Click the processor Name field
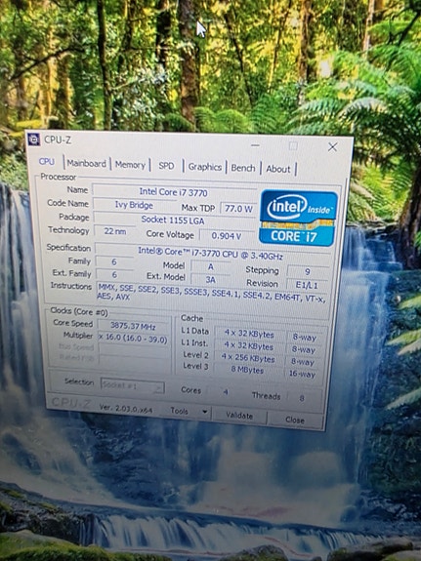The width and height of the screenshot is (421, 561). pos(174,192)
